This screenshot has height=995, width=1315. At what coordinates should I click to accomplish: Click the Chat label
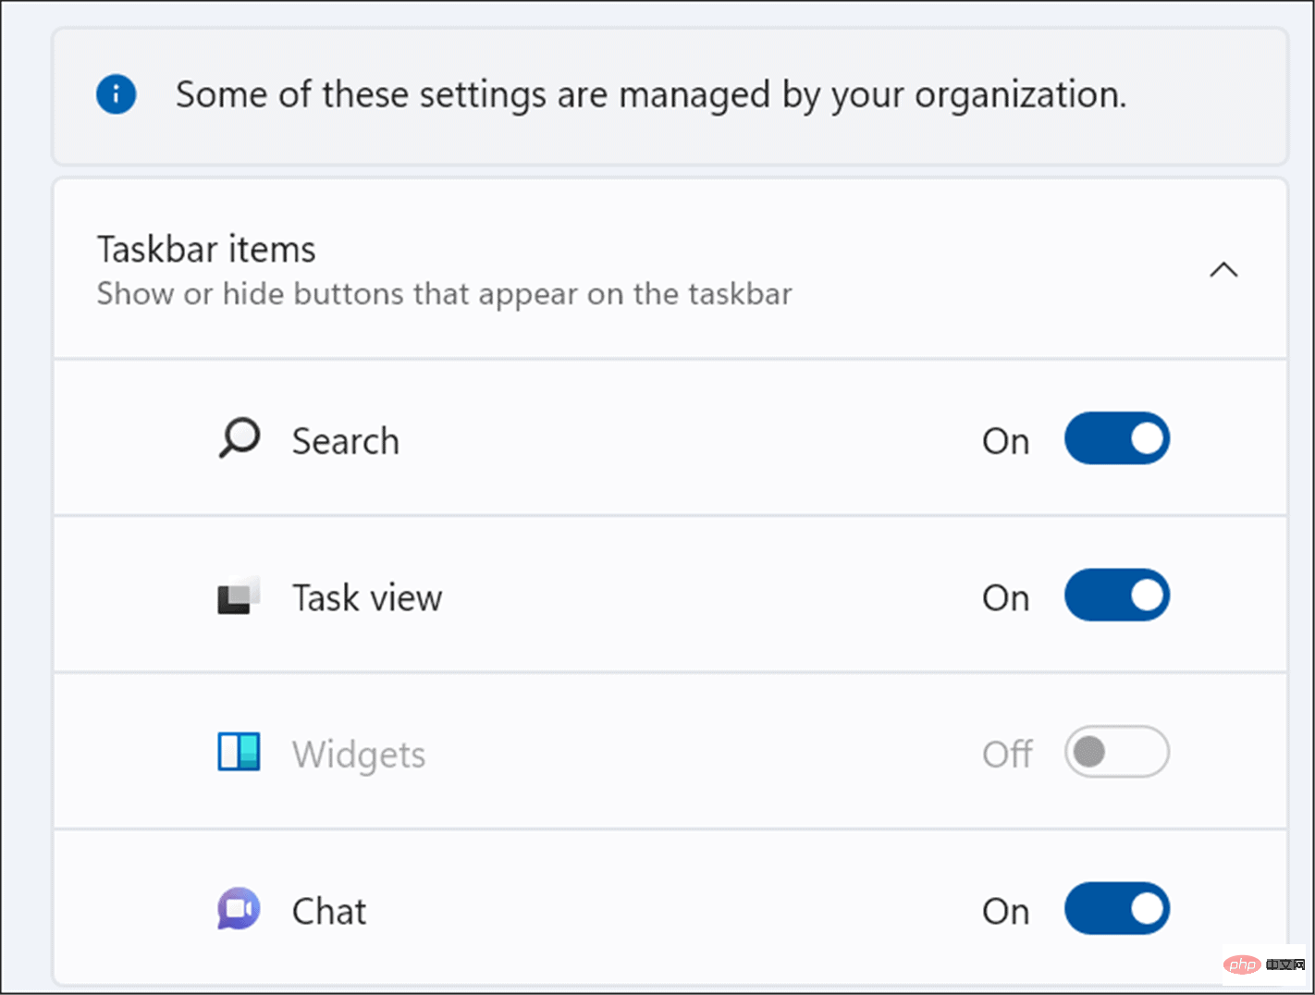pos(329,912)
